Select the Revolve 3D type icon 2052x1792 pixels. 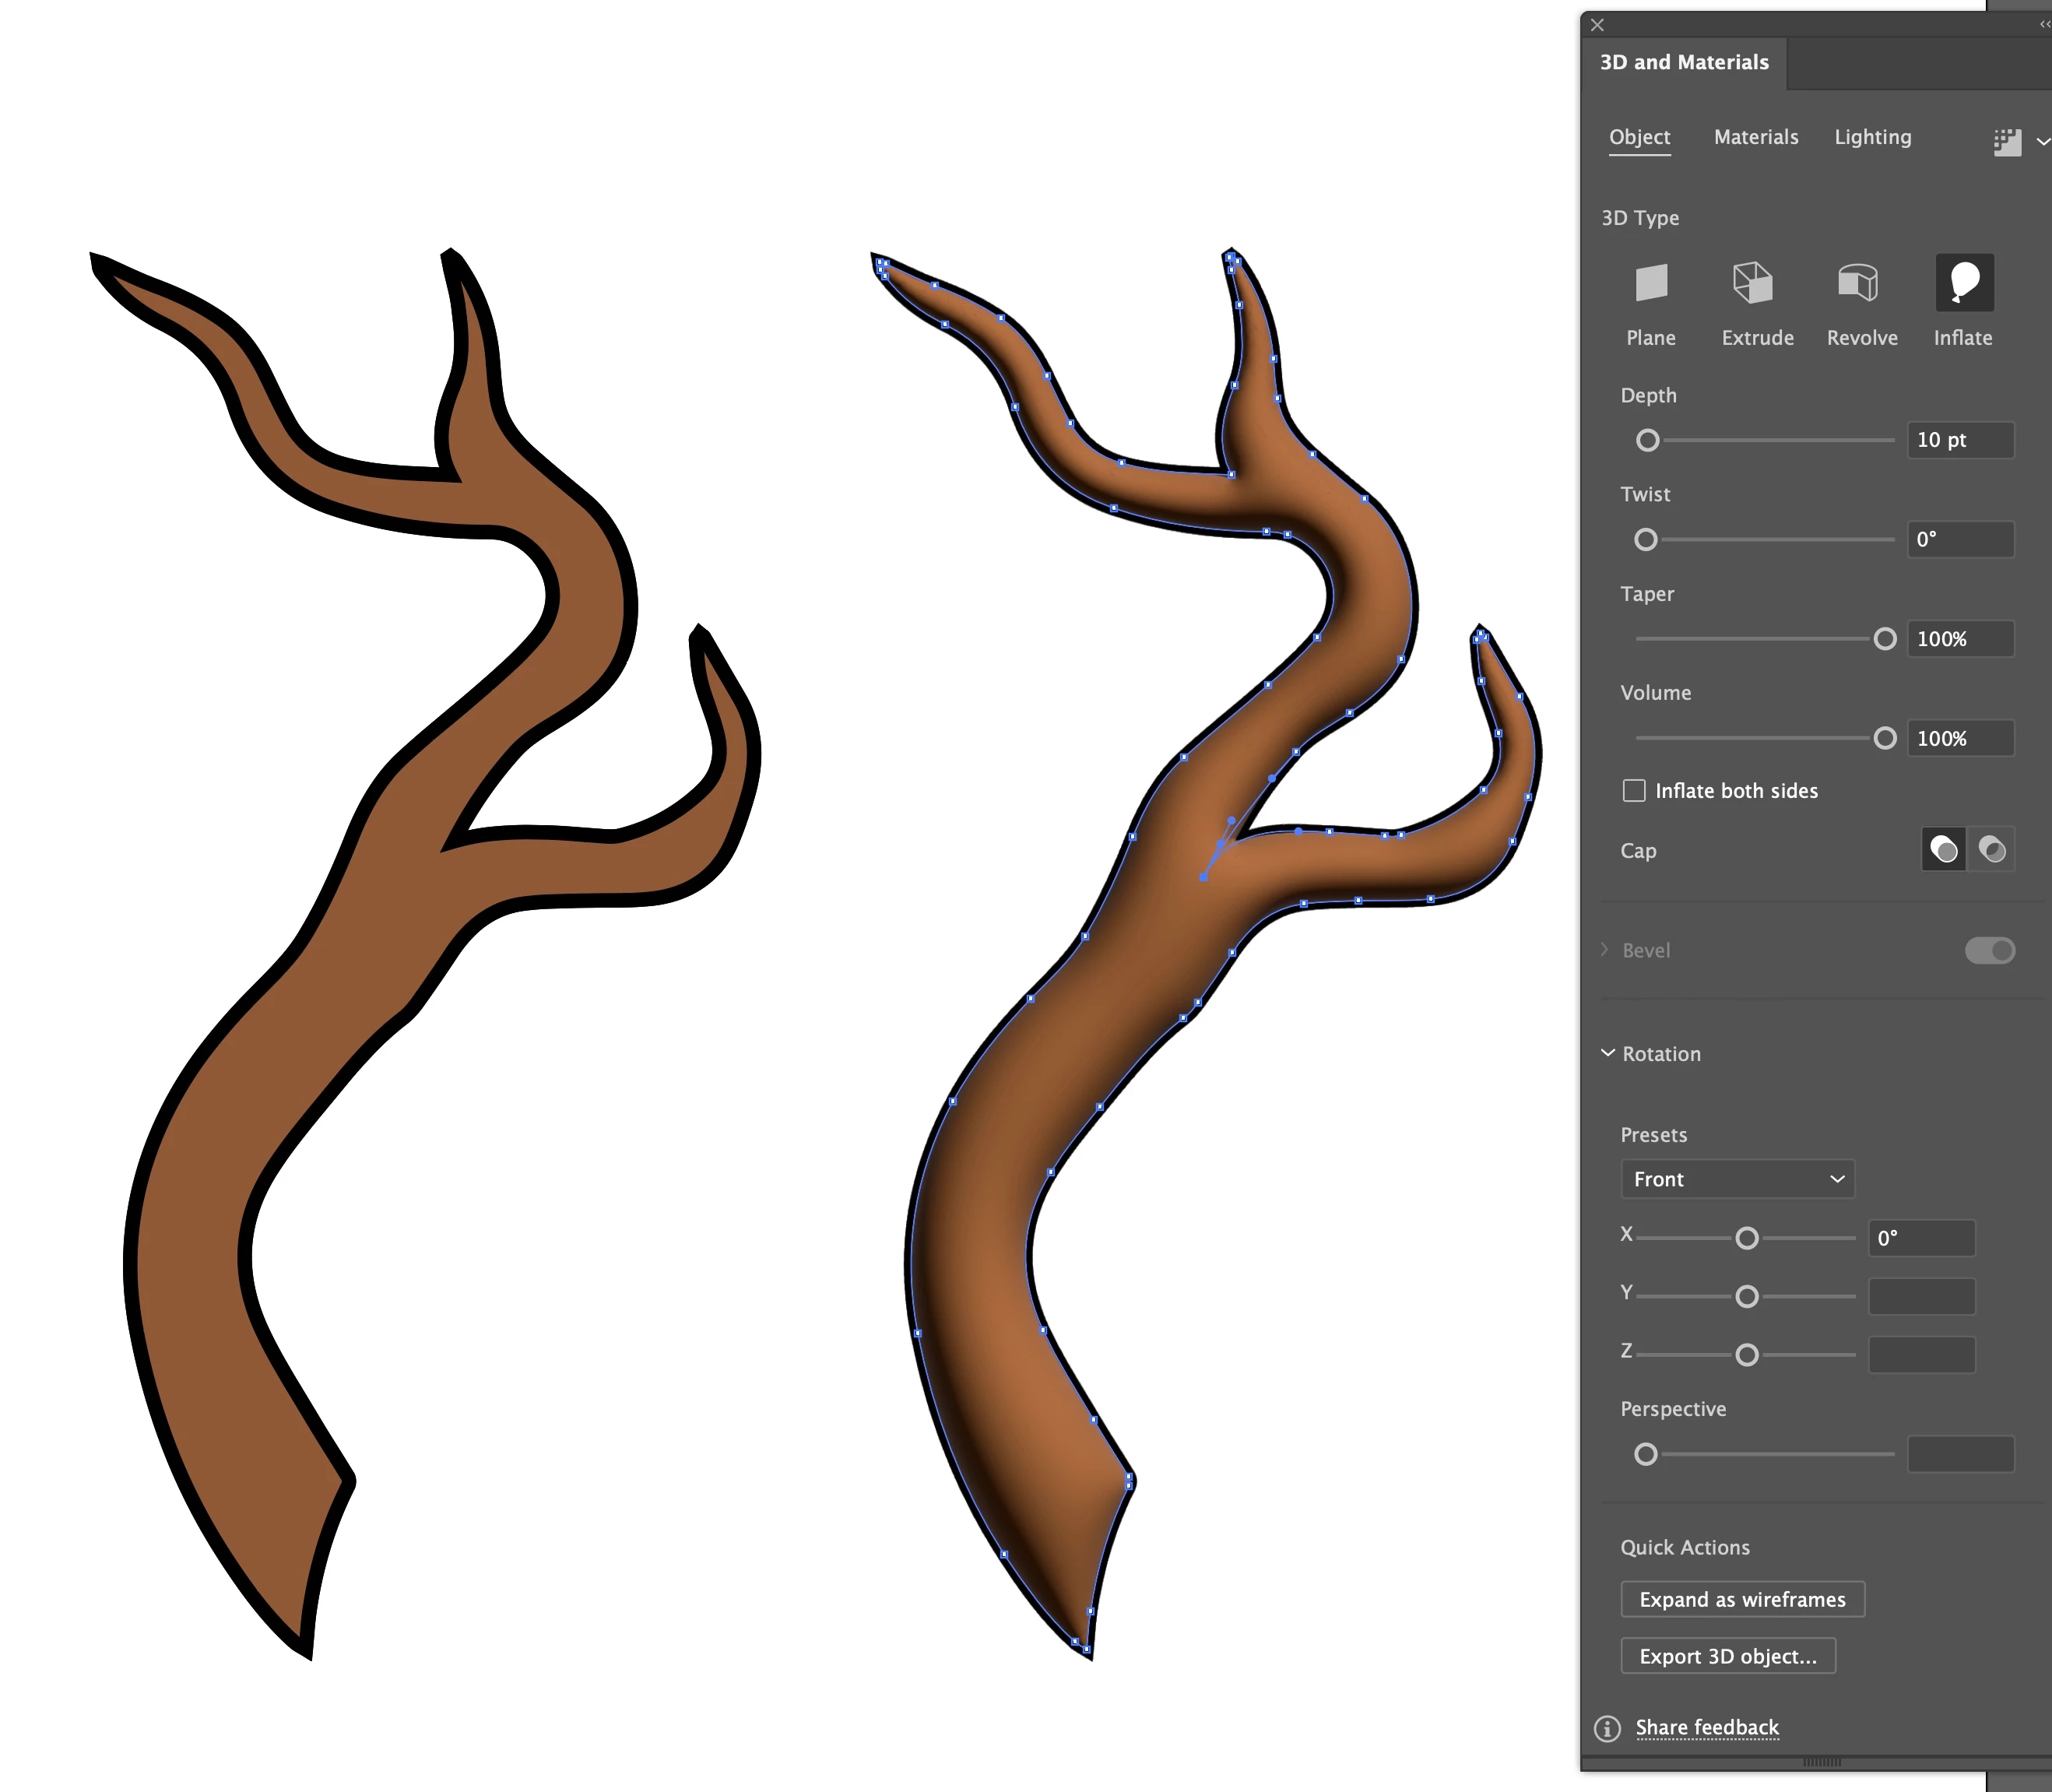[x=1858, y=283]
